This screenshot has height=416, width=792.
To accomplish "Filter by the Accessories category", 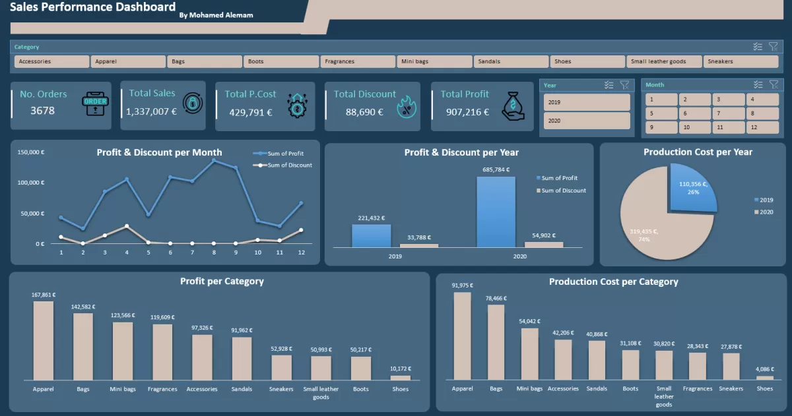I will tap(51, 61).
